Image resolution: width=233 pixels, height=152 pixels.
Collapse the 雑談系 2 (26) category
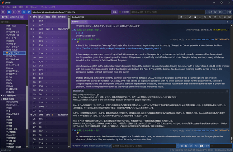pos(2,99)
